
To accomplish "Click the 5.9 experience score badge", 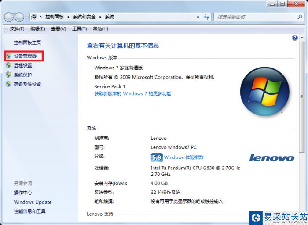I will tap(157, 157).
